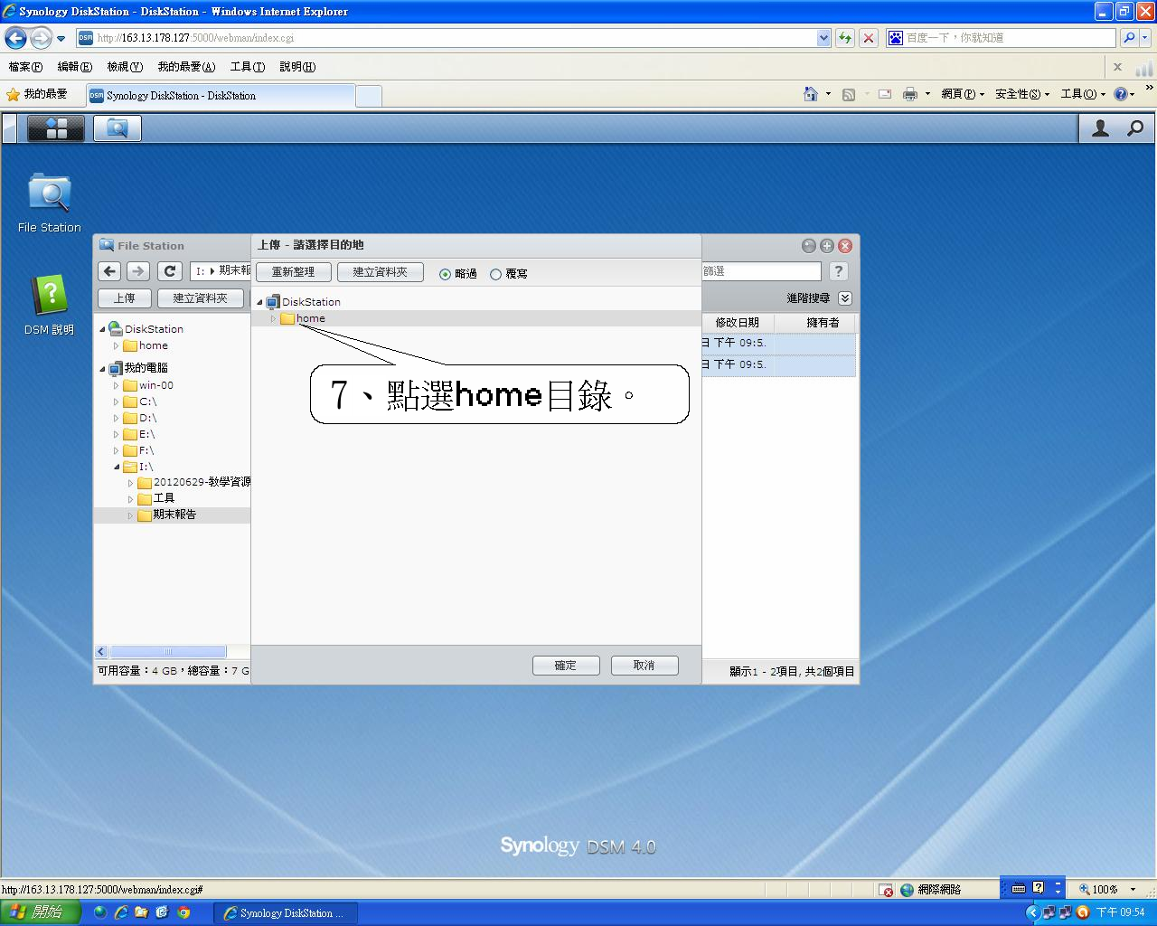The image size is (1157, 926).
Task: Open the 檢視 menu
Action: pyautogui.click(x=125, y=67)
